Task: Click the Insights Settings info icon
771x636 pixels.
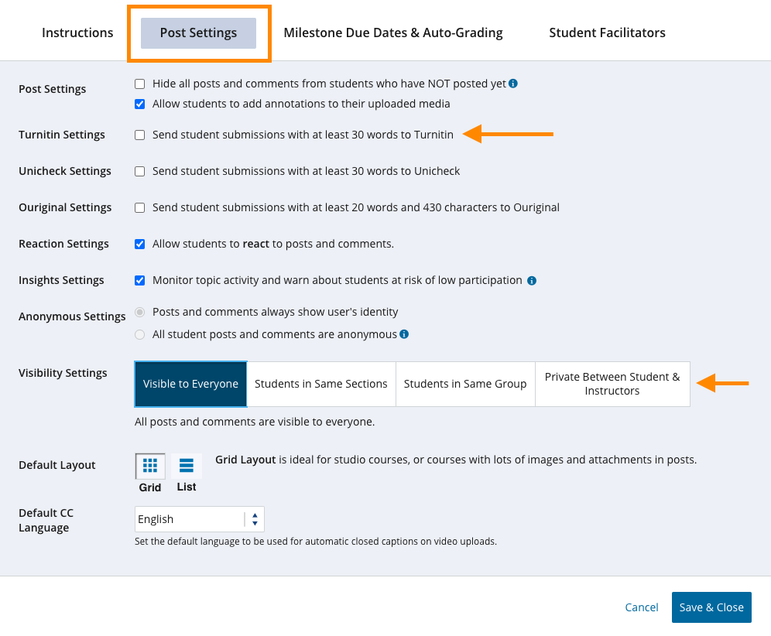Action: [x=531, y=280]
